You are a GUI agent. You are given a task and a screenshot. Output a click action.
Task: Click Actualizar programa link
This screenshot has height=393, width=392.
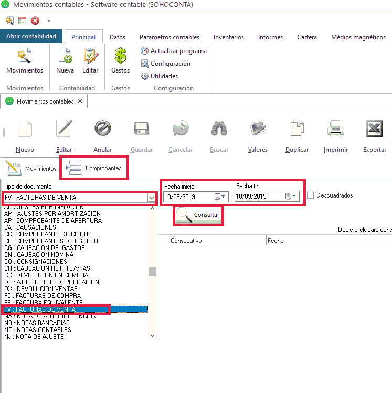pos(178,51)
